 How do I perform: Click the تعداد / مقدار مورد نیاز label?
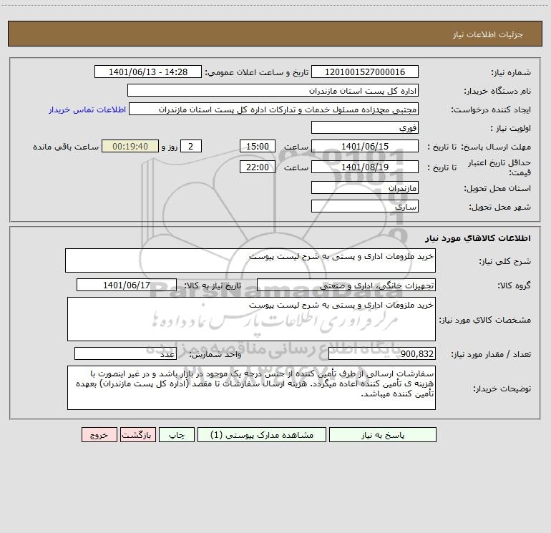[x=491, y=355]
